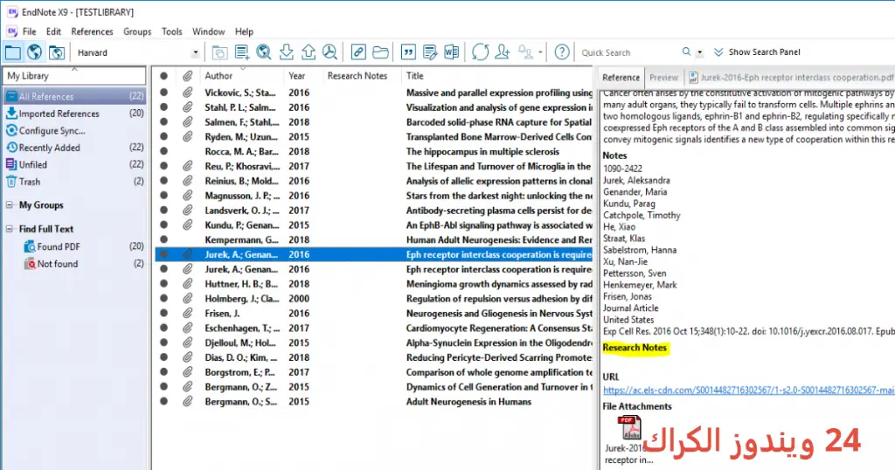Click the Import download-arrow icon

click(x=287, y=52)
